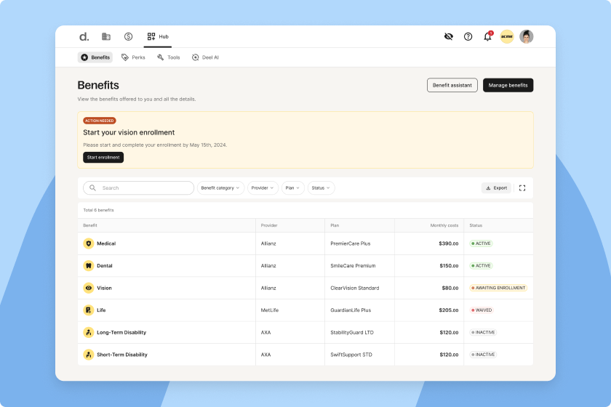Expand the Plan filter dropdown

point(292,188)
